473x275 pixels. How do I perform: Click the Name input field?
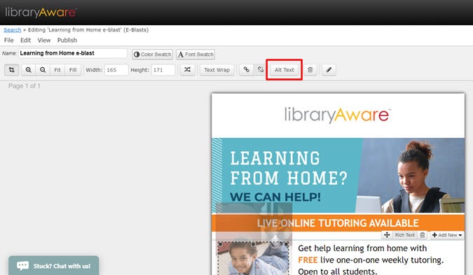click(73, 53)
